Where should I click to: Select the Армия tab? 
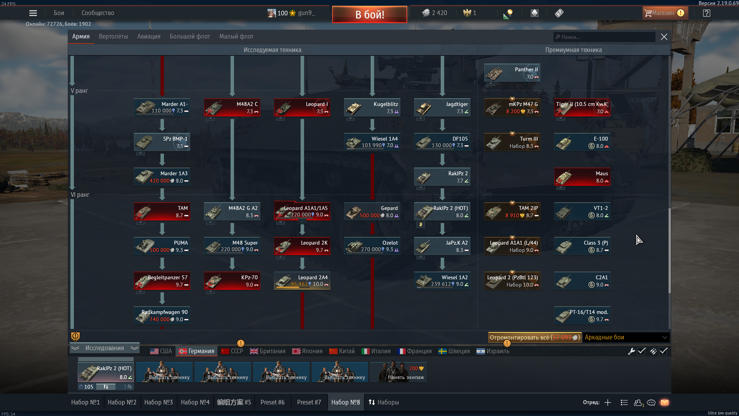click(81, 37)
